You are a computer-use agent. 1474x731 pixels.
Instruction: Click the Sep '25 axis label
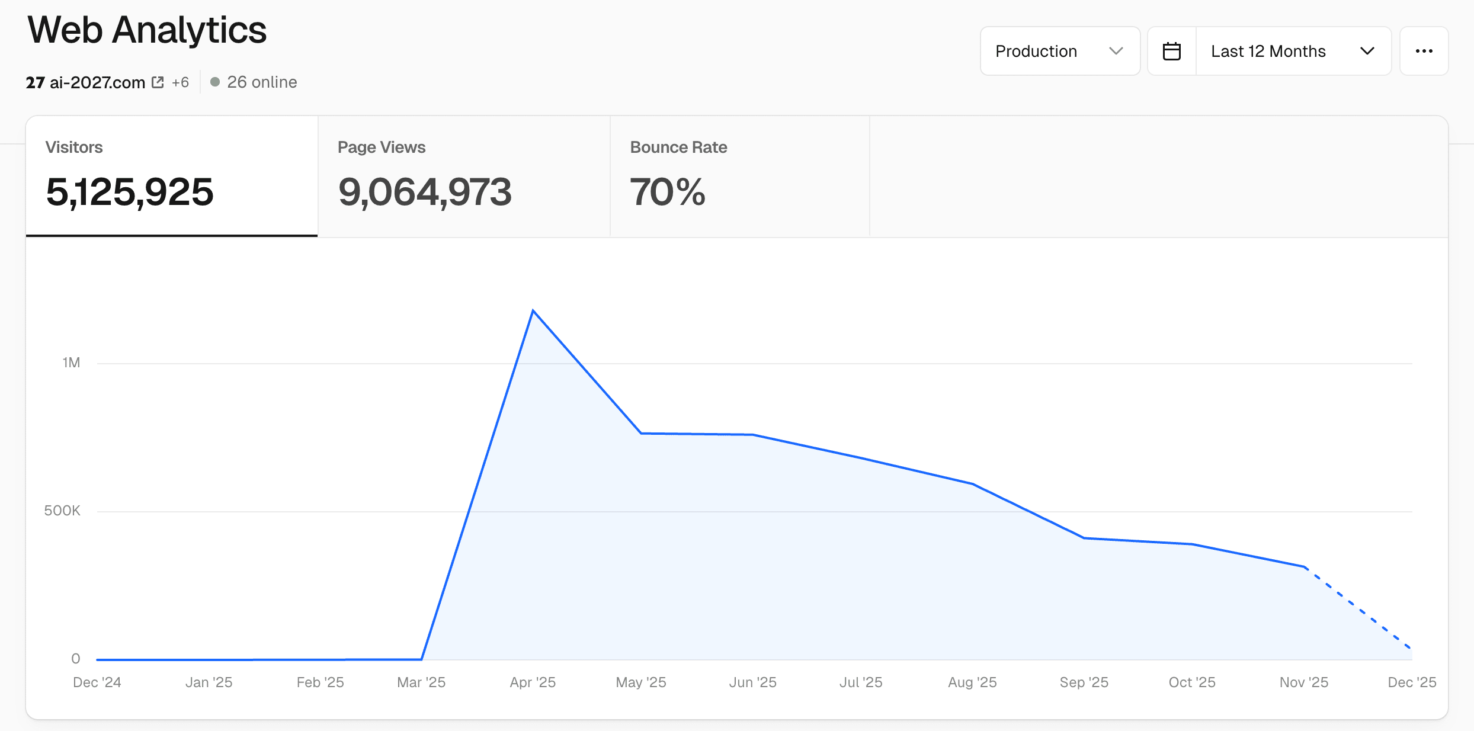[x=1084, y=682]
